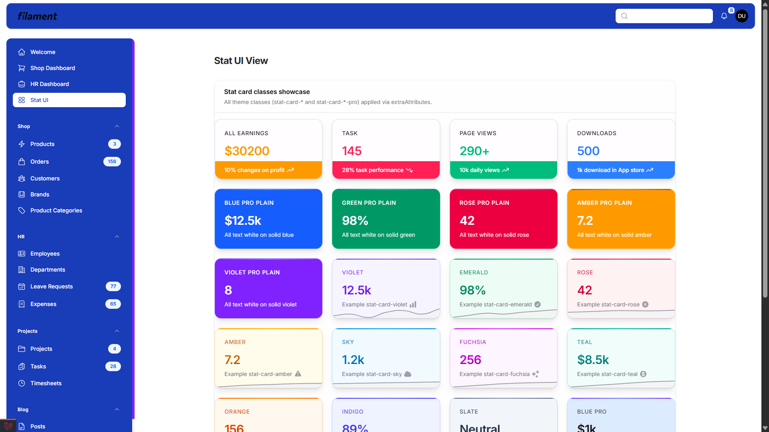This screenshot has width=769, height=432.
Task: Go to Employees page
Action: (69, 254)
